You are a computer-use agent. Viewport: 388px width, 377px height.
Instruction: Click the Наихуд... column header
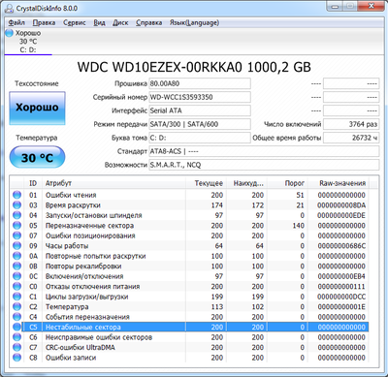point(247,183)
